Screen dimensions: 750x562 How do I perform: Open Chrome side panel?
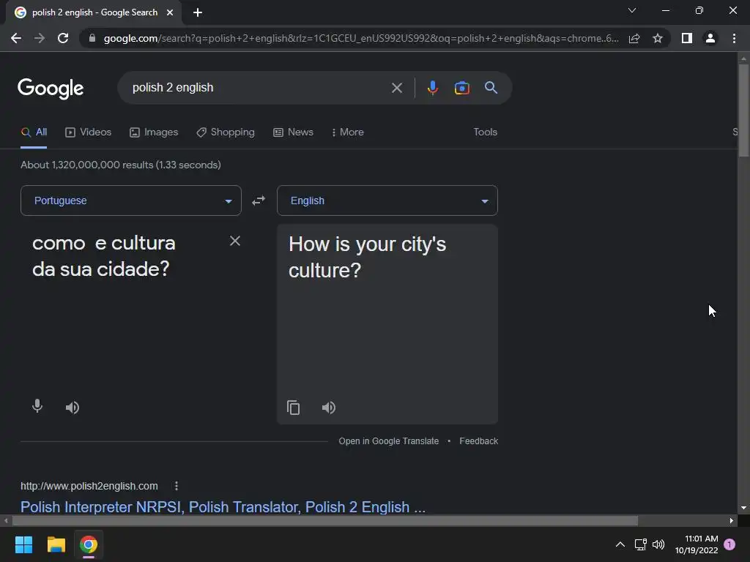687,38
